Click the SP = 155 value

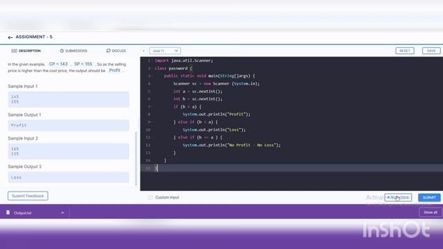coord(83,64)
